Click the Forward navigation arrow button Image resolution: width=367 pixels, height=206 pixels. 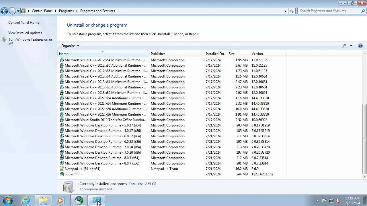click(x=12, y=11)
